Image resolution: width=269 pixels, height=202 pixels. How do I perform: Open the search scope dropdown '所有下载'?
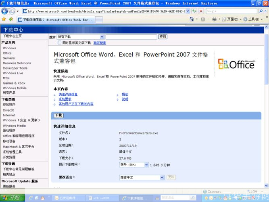click(81, 37)
